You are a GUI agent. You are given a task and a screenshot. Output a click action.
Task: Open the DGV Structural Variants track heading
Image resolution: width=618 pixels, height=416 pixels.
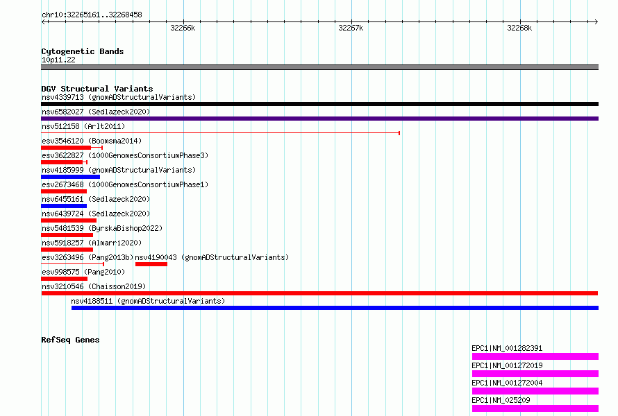coord(97,89)
